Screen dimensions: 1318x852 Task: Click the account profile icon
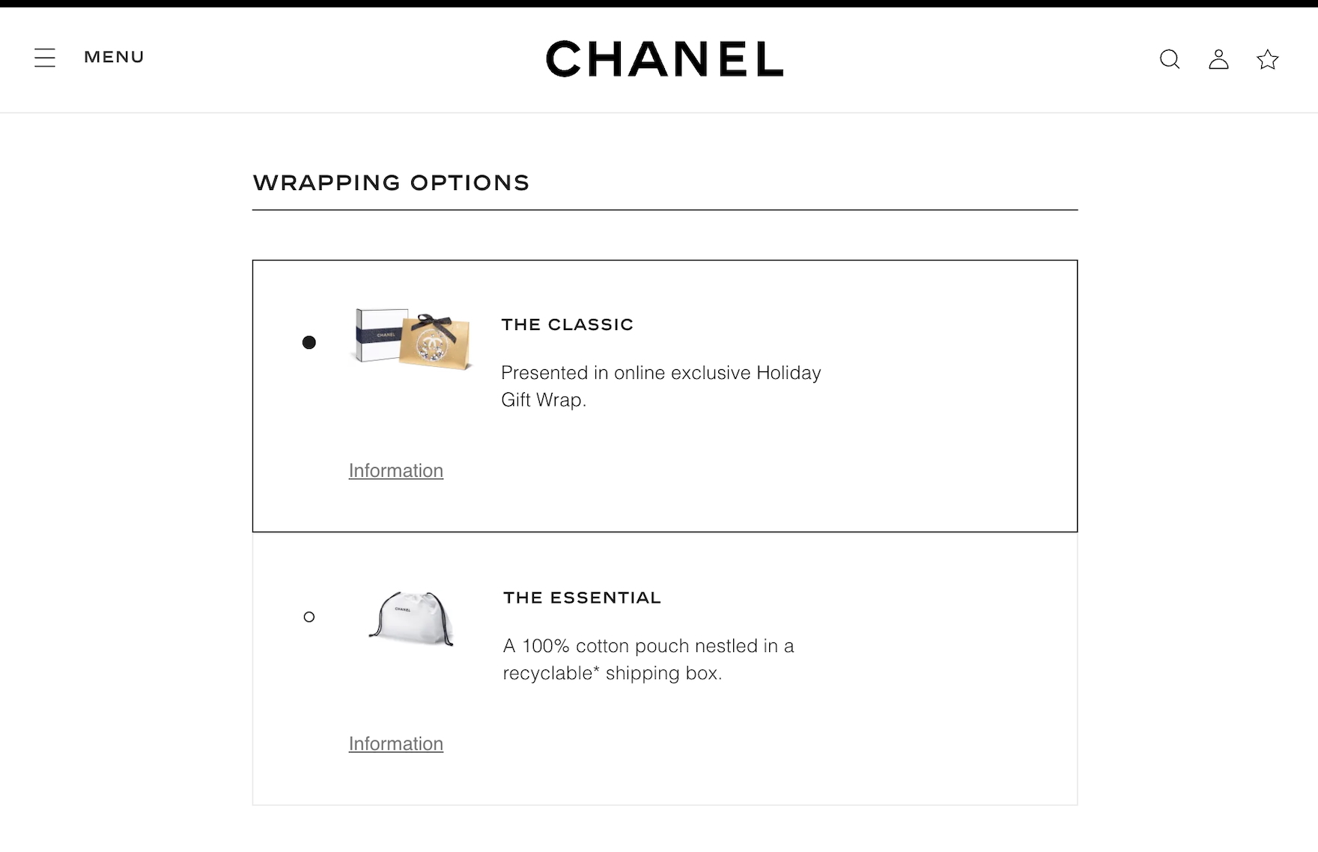1218,59
